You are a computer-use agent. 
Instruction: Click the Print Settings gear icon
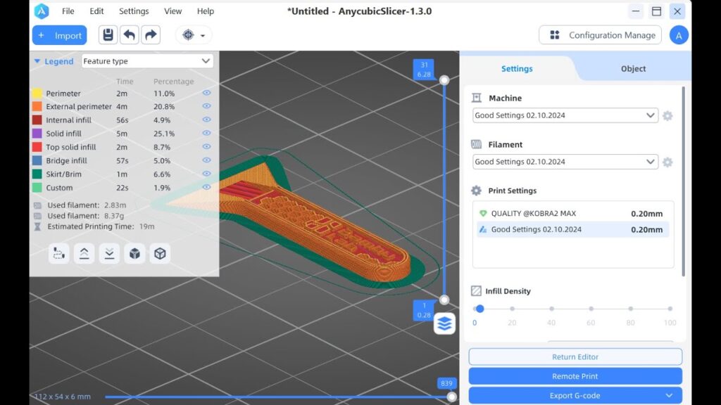click(x=477, y=191)
